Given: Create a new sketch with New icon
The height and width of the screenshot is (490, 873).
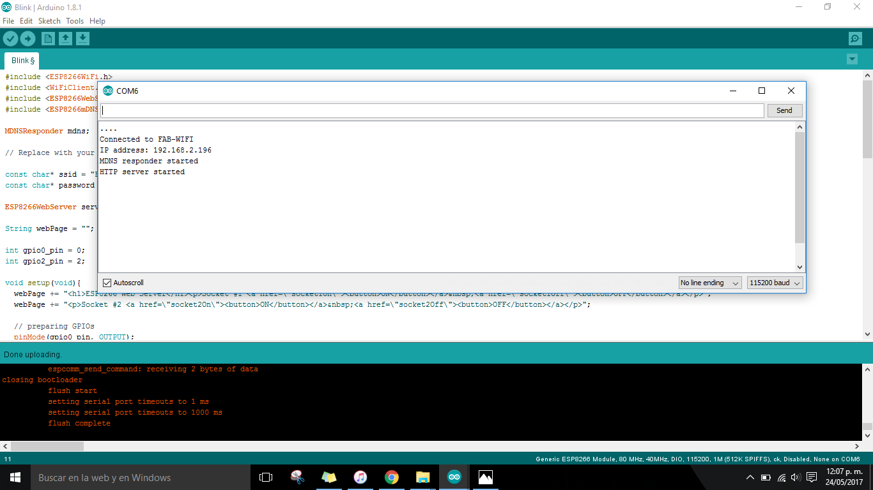Looking at the screenshot, I should click(x=49, y=39).
